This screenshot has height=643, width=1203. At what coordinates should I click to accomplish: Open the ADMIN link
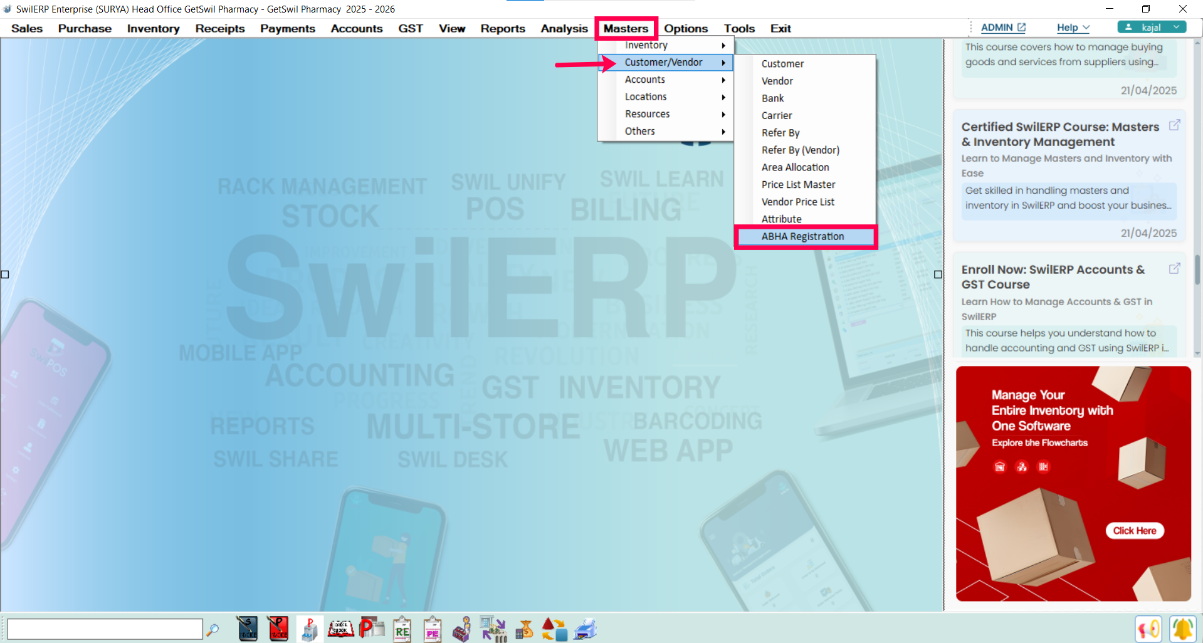tap(1003, 28)
